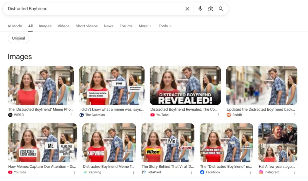Image resolution: width=308 pixels, height=181 pixels.
Task: Switch to Forums tab
Action: click(126, 26)
